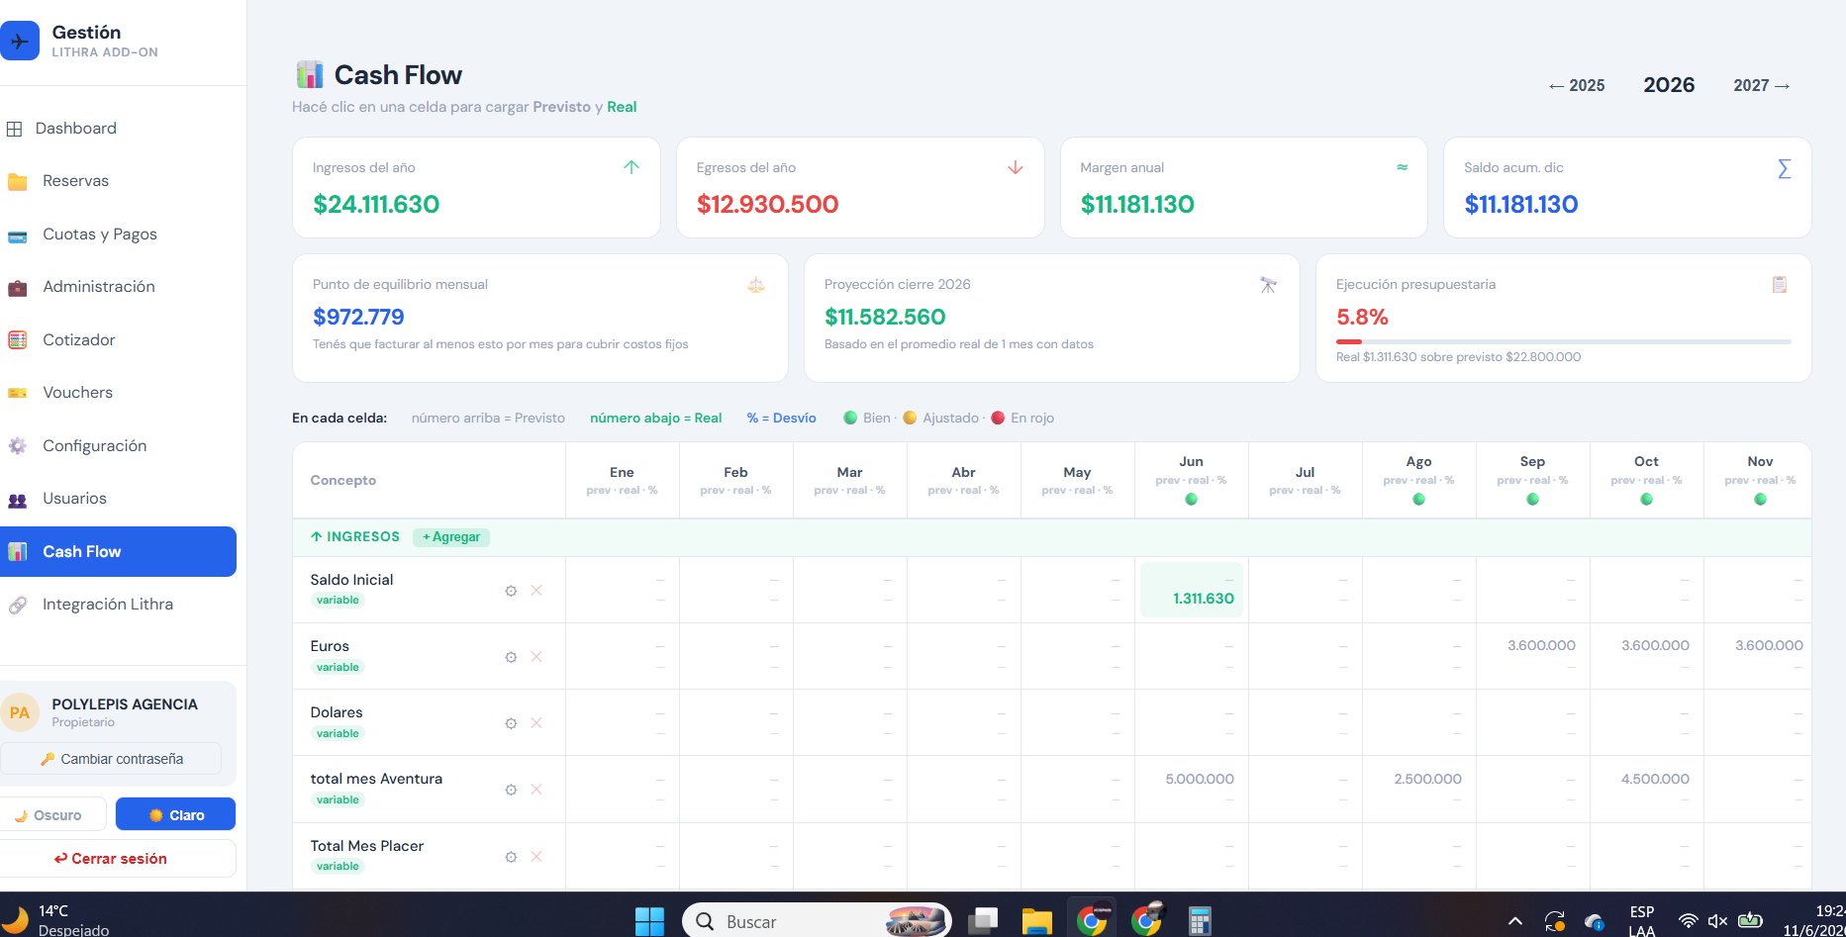Click Cambiar contraseña button
This screenshot has height=937, width=1846.
(x=111, y=759)
